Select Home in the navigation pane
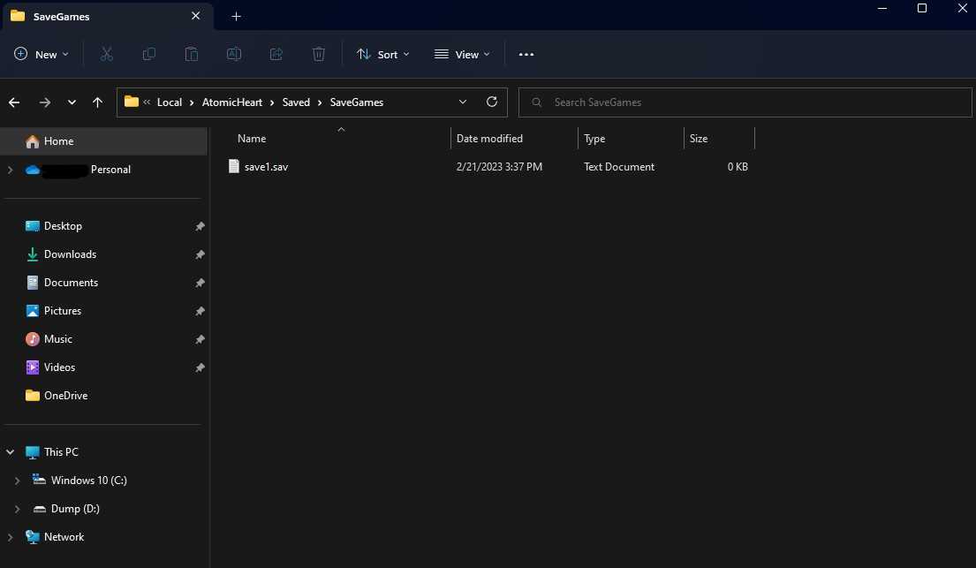 (x=103, y=141)
